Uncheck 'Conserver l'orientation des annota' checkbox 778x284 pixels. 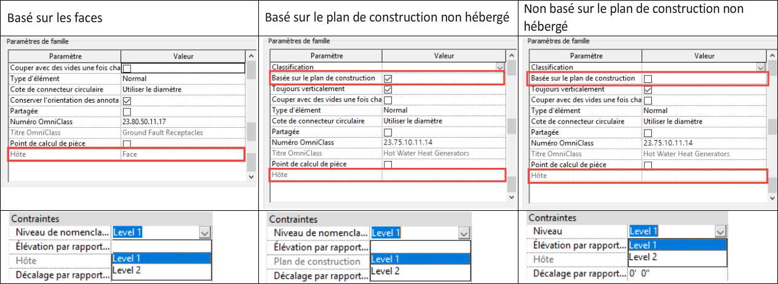click(x=127, y=101)
